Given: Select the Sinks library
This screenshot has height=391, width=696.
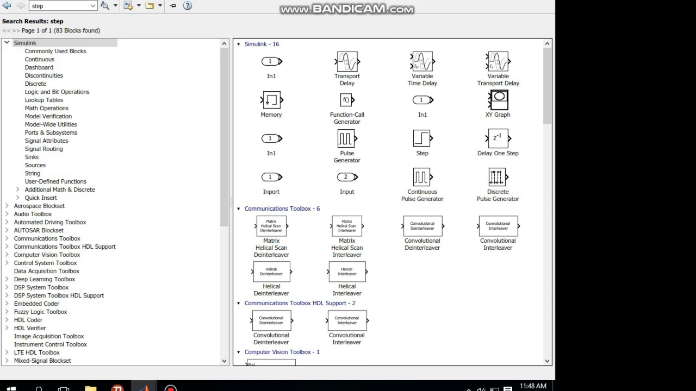Looking at the screenshot, I should 32,157.
